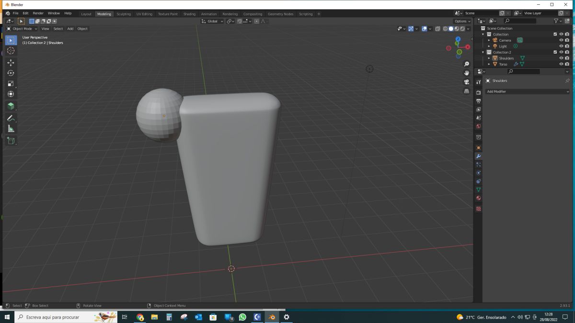Collapse Collection 2 in the outliner
575x323 pixels.
(483, 52)
